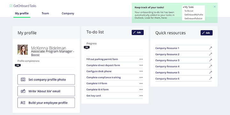Open the Complete compliance training task
230x115 pixels.
tap(103, 77)
